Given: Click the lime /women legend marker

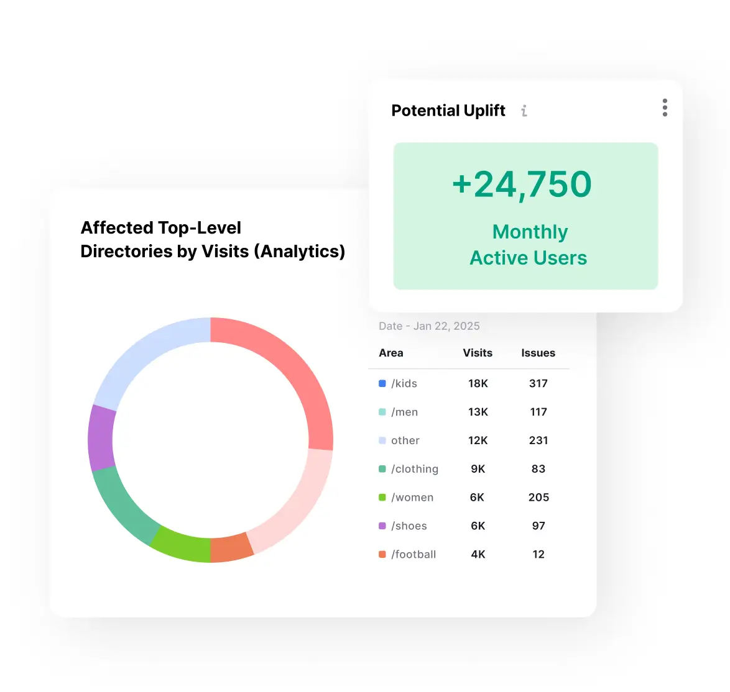Looking at the screenshot, I should (382, 498).
